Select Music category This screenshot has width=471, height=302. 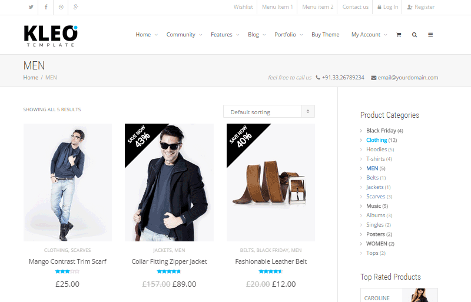(373, 206)
